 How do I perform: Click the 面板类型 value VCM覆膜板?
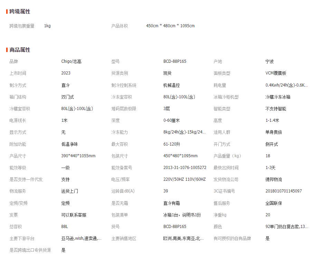pos(276,73)
